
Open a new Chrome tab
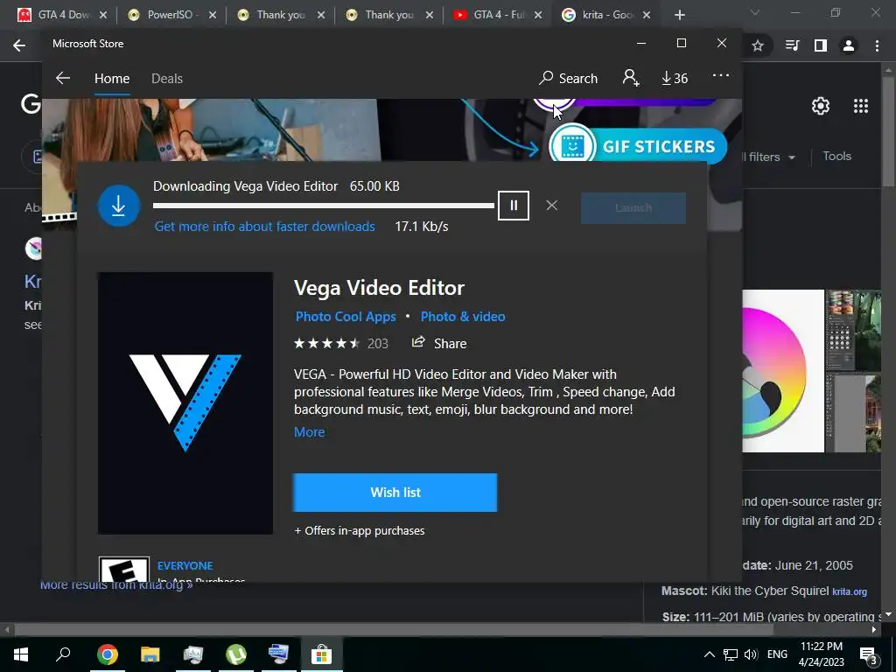pos(679,15)
